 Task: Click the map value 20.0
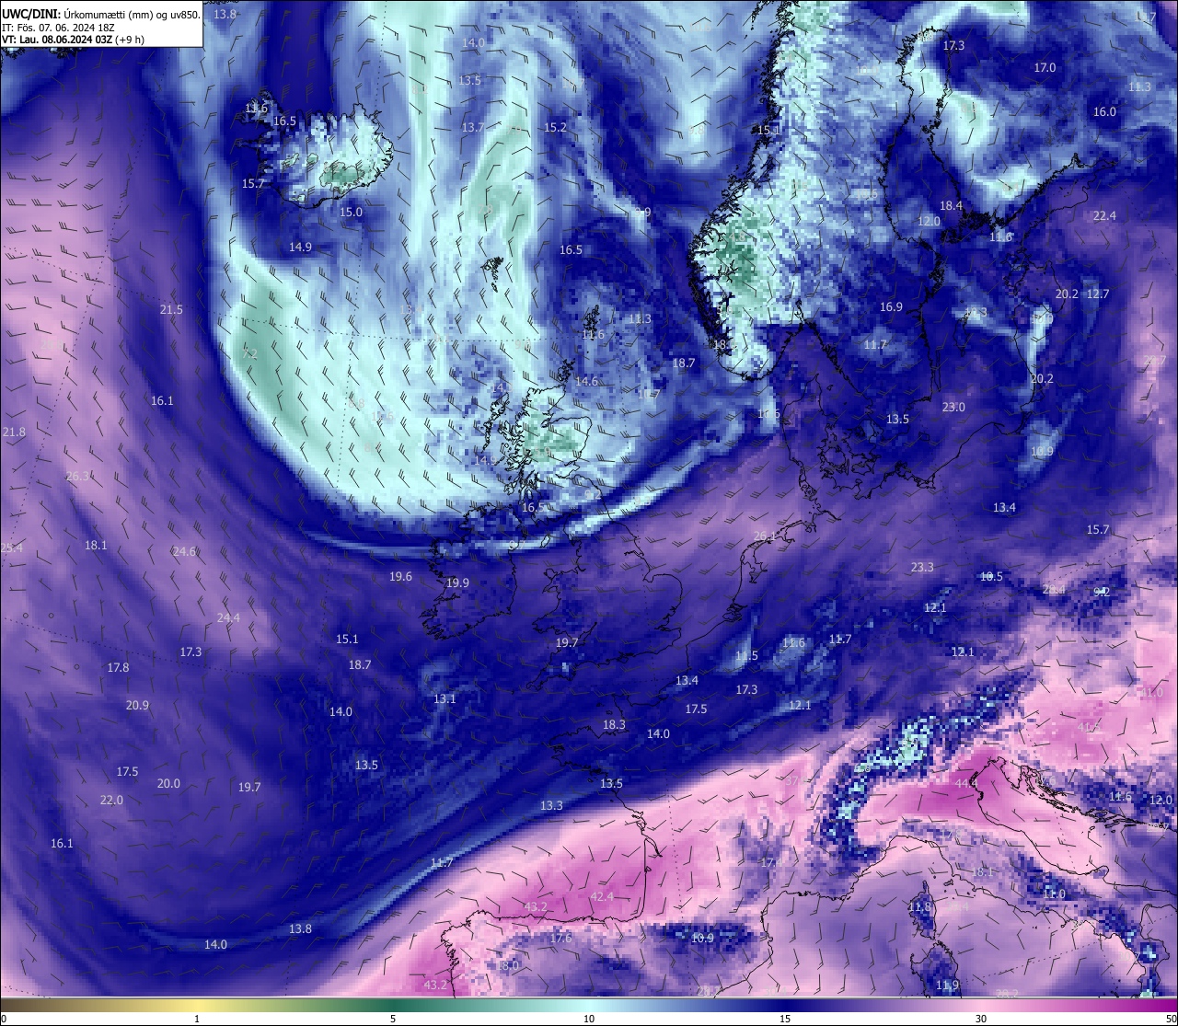click(x=168, y=784)
